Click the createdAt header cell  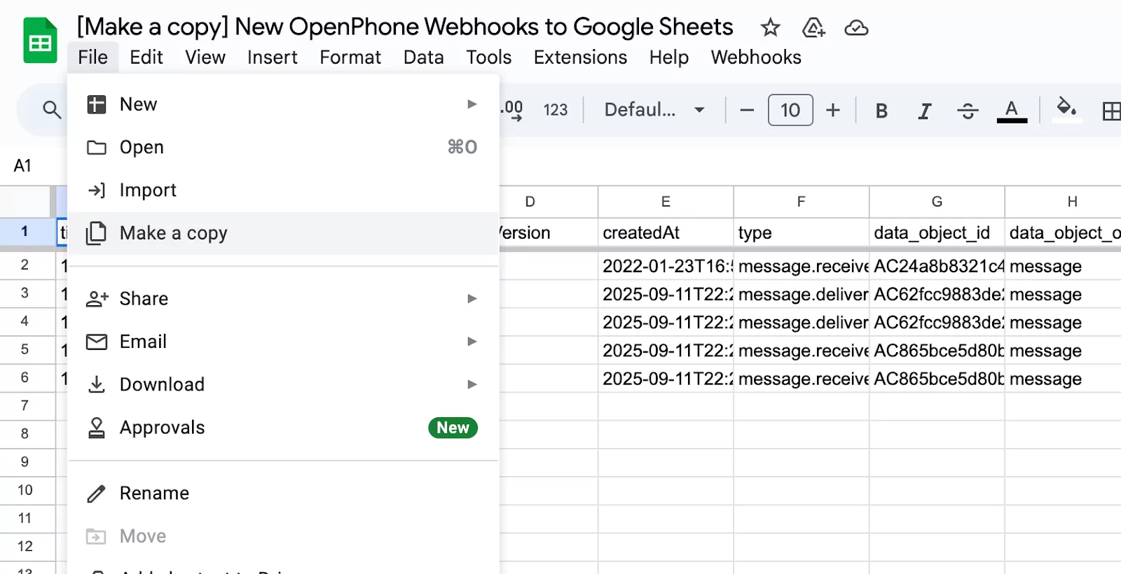(666, 232)
